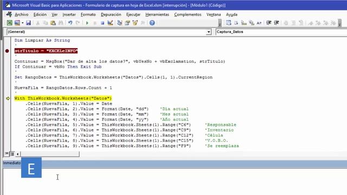This screenshot has width=347, height=195.
Task: Click the "Dim Limpiar As String" line
Action: [42, 41]
